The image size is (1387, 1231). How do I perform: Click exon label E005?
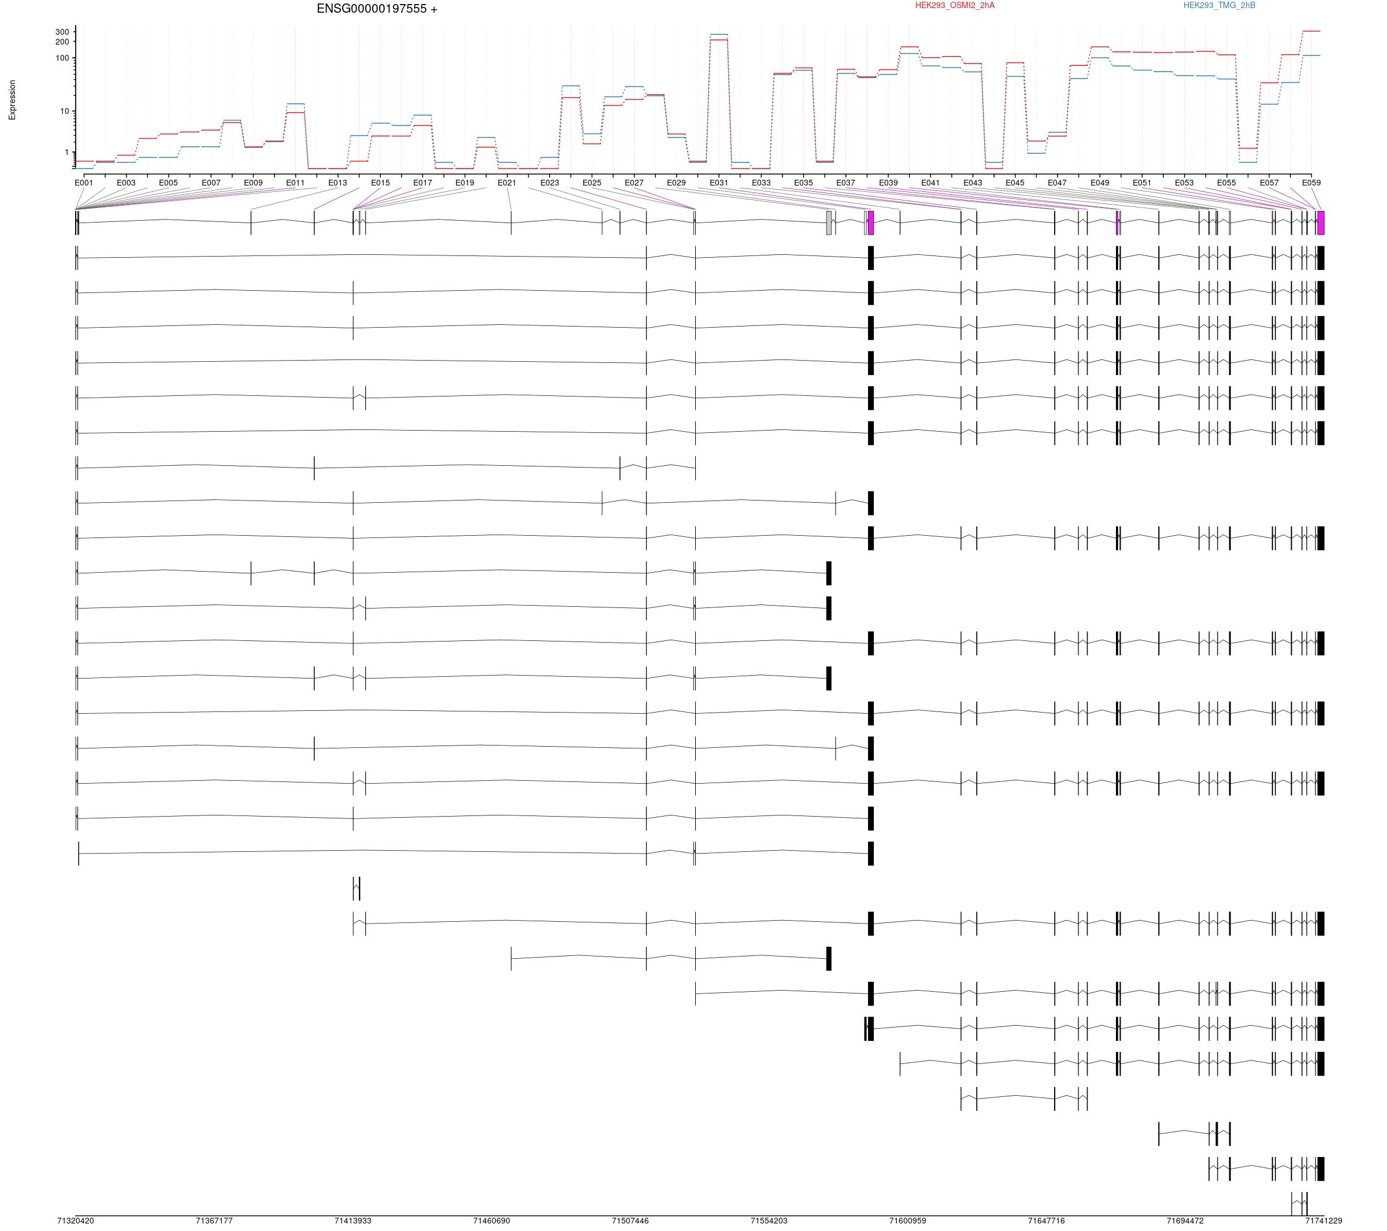pos(168,183)
